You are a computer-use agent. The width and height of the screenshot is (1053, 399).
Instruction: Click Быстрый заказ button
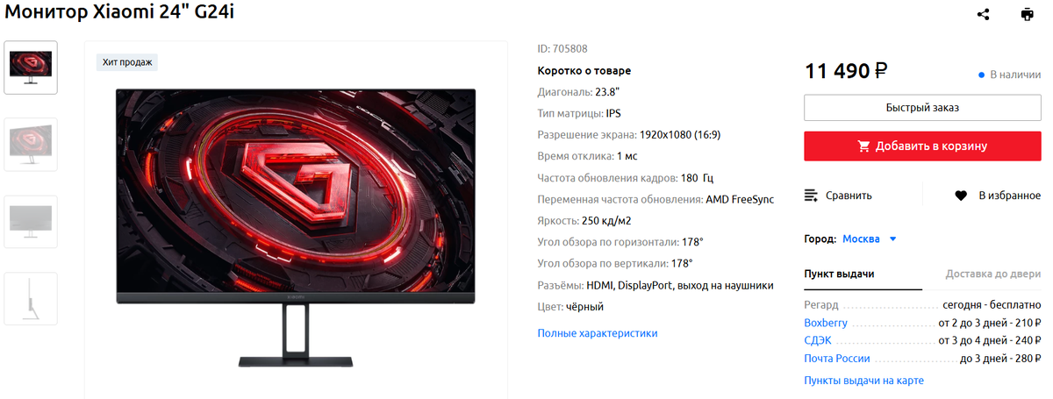pos(922,108)
